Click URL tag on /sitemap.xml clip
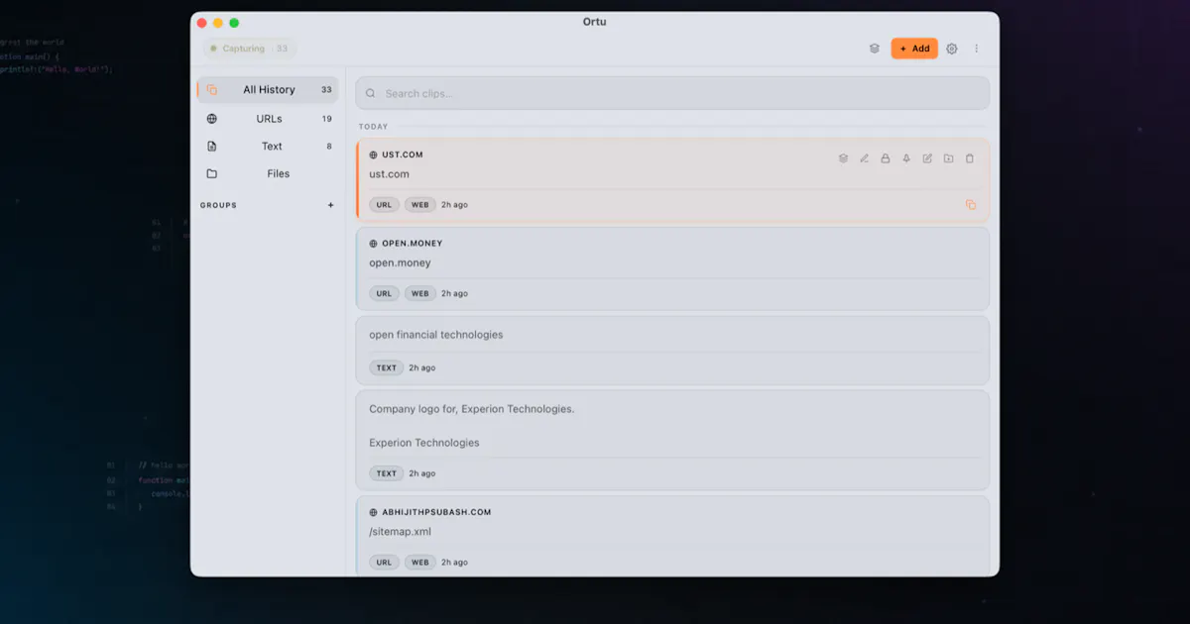 [x=384, y=563]
